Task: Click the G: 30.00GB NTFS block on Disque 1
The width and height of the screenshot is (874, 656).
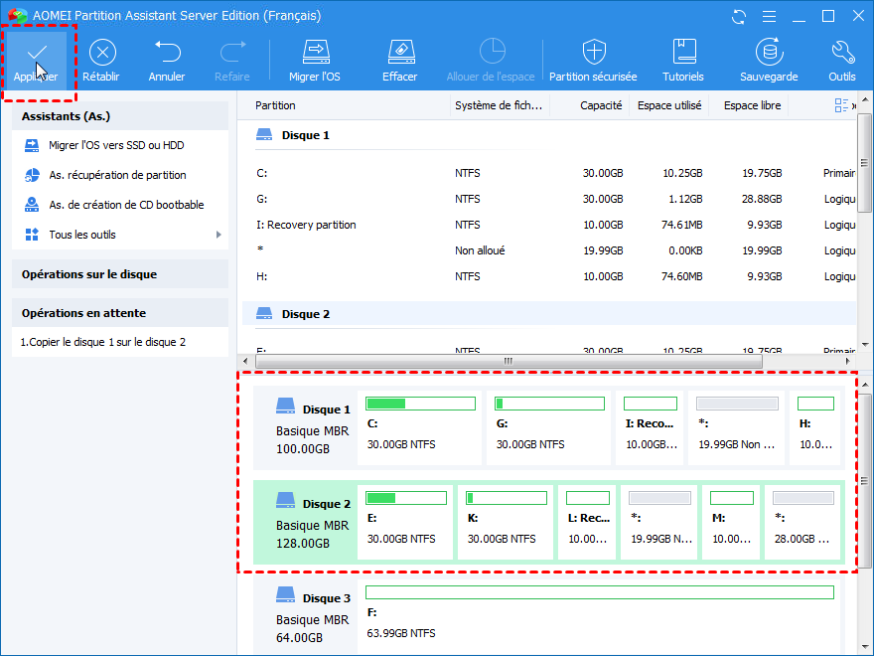Action: [549, 427]
